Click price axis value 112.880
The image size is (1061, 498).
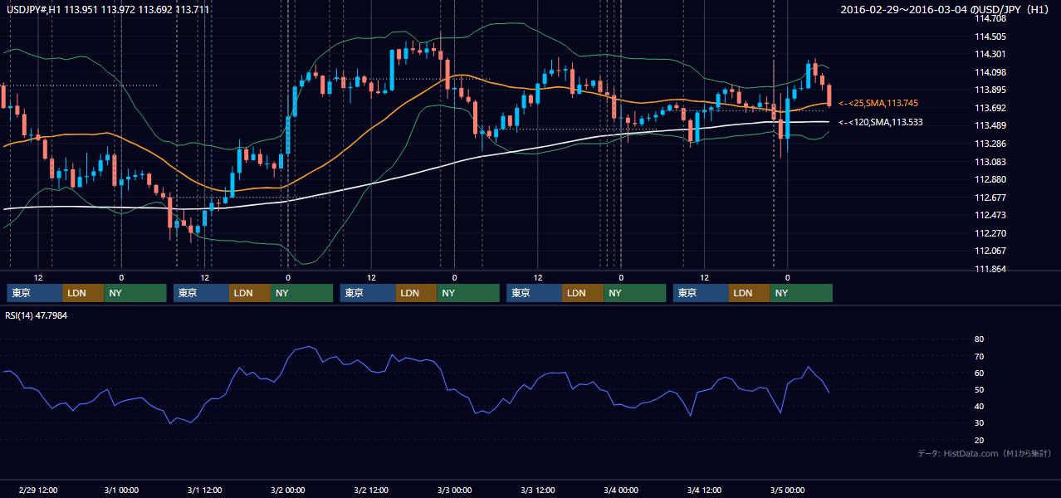coord(990,179)
